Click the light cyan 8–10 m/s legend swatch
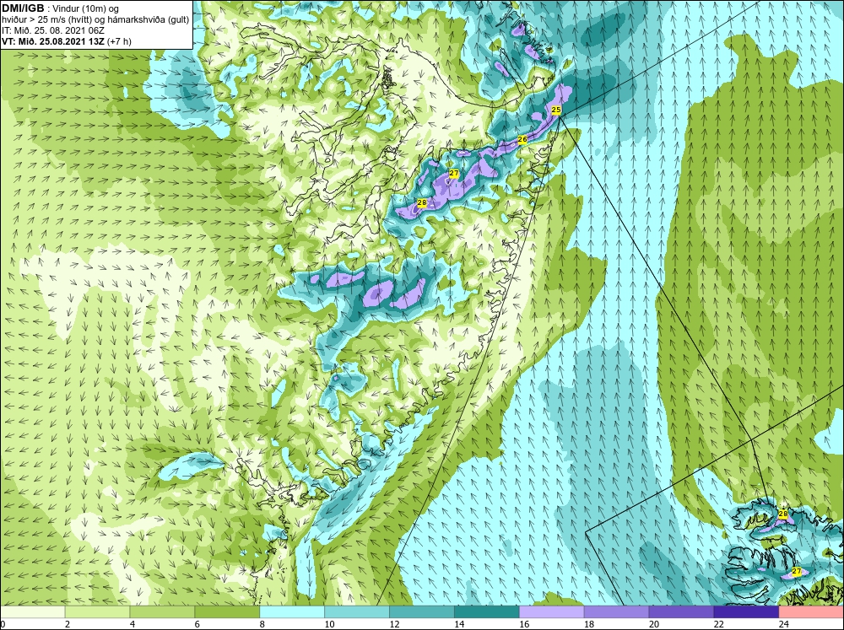 point(292,611)
